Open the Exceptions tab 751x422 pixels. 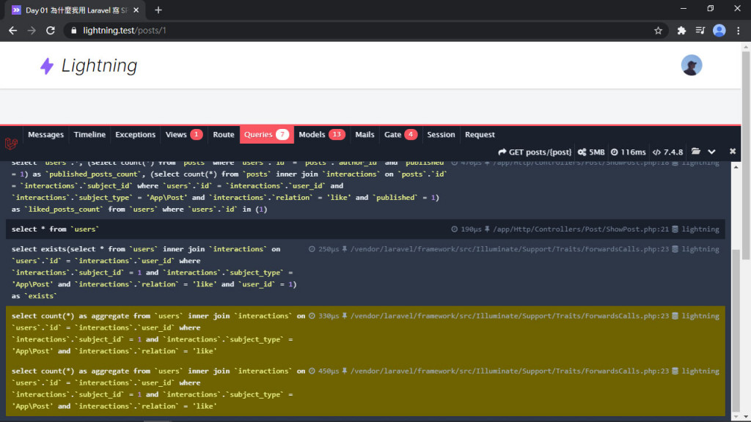(x=135, y=135)
